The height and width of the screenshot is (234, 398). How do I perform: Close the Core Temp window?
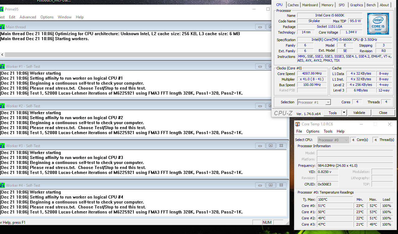tap(390, 124)
